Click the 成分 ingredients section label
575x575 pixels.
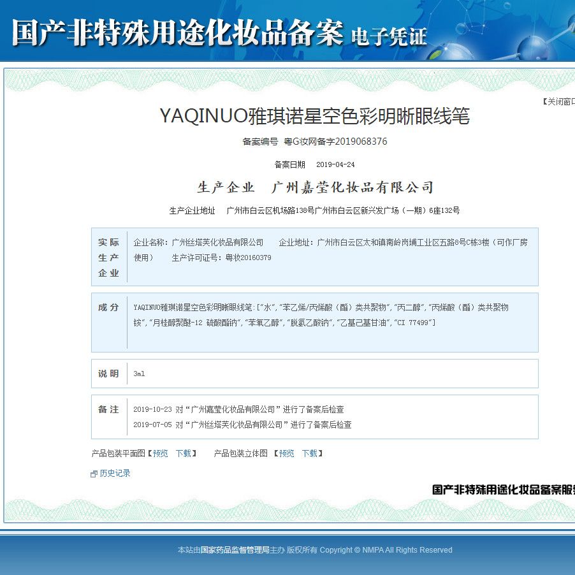[x=108, y=307]
